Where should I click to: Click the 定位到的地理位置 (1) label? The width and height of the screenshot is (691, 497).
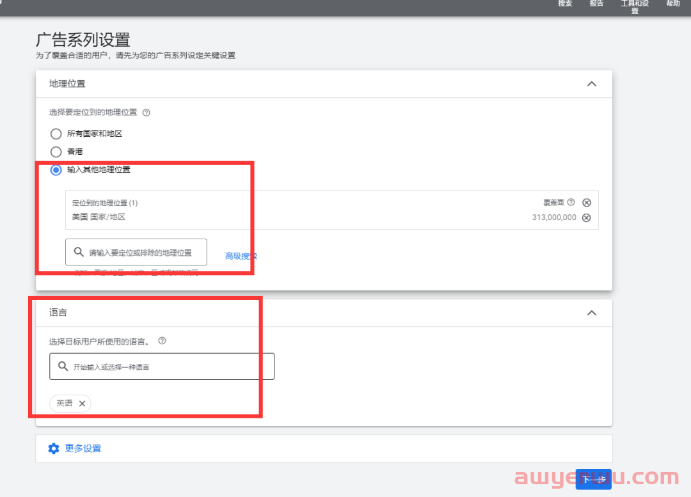click(x=105, y=203)
